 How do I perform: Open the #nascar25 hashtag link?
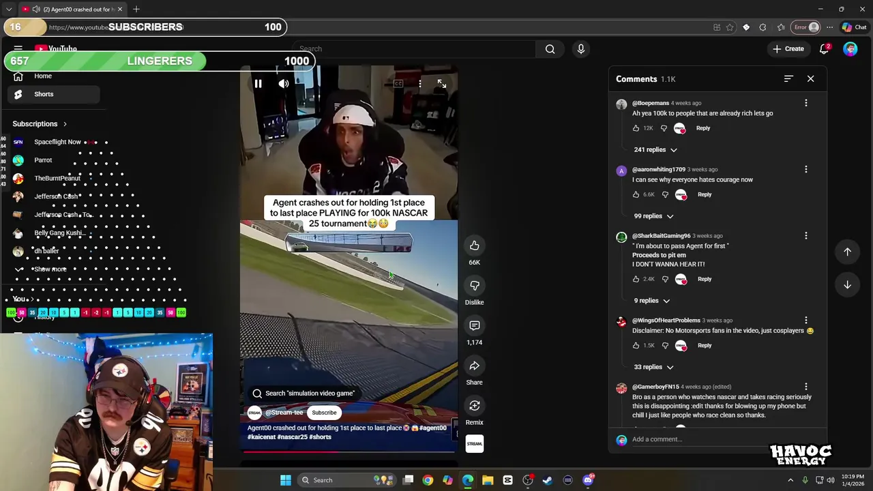292,437
